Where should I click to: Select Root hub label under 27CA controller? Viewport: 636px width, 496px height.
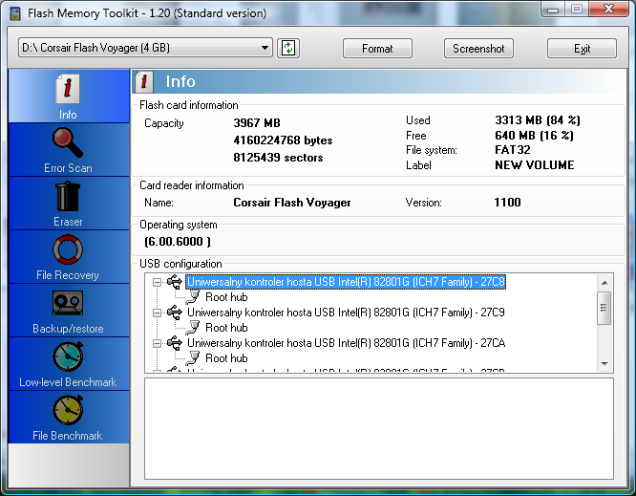coord(226,358)
